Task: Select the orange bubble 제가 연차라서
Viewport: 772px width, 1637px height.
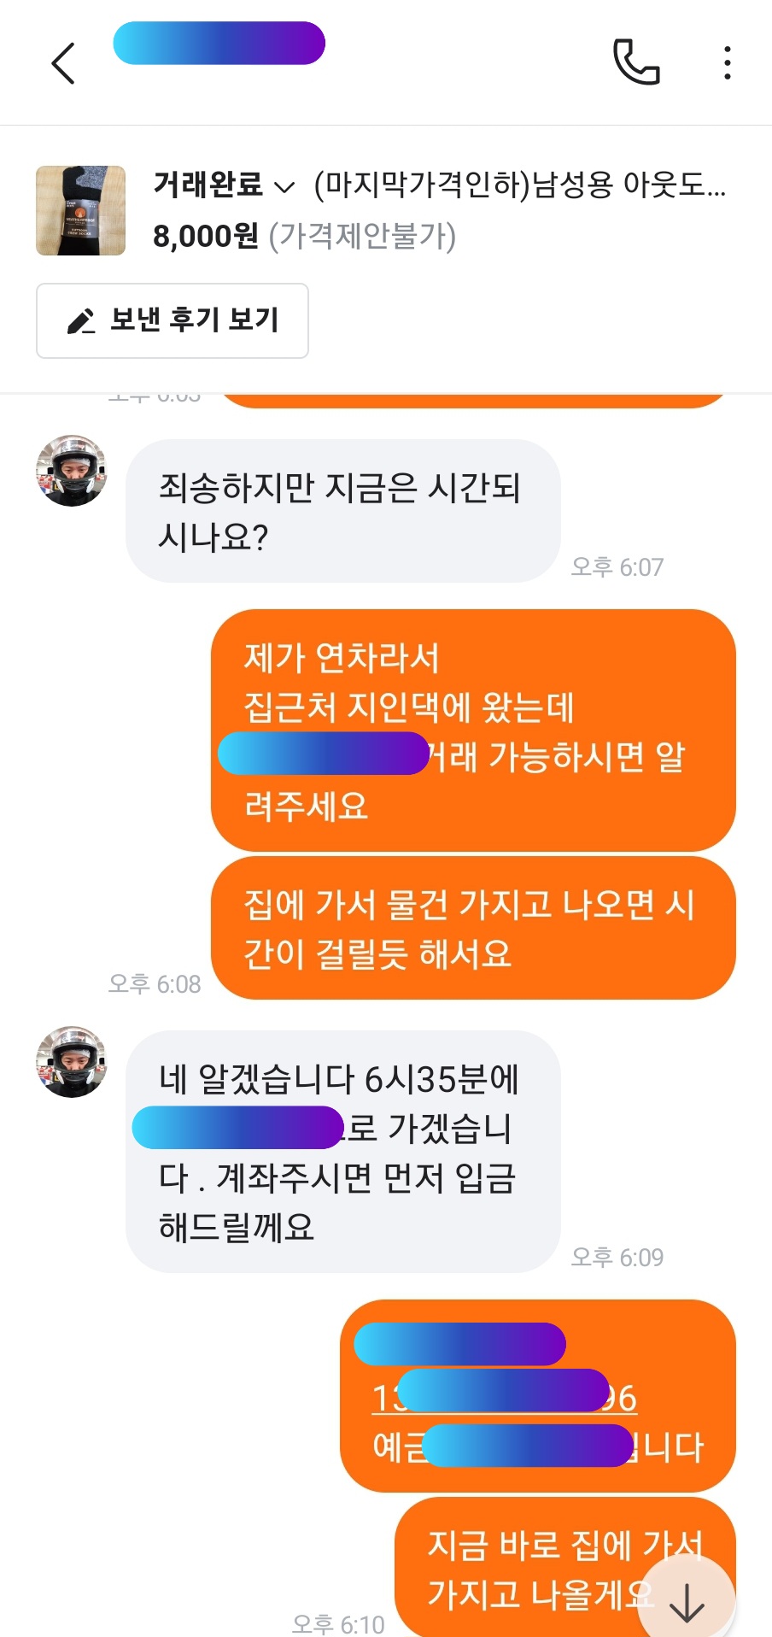Action: [x=473, y=730]
